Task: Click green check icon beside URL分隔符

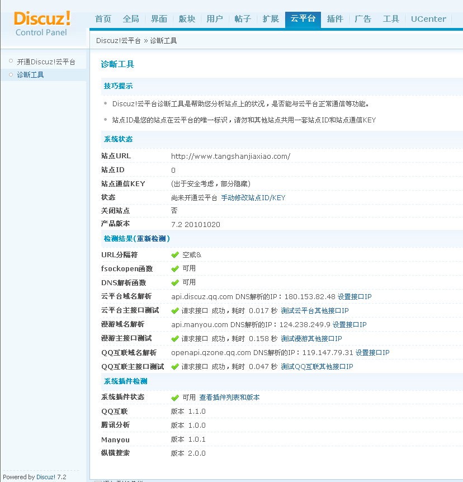Action: (175, 255)
